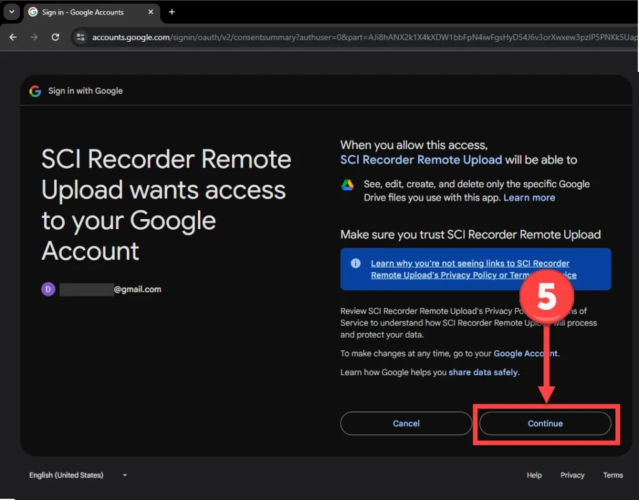This screenshot has height=500, width=639.
Task: Reload the current page
Action: (x=56, y=37)
